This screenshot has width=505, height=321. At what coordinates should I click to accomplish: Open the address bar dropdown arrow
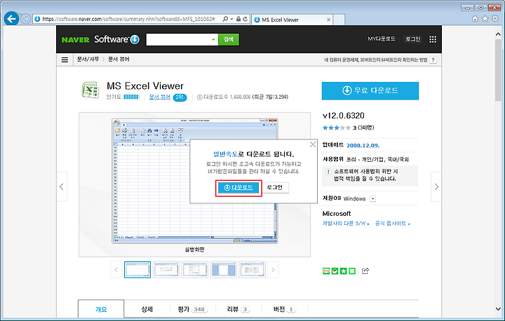pyautogui.click(x=231, y=19)
